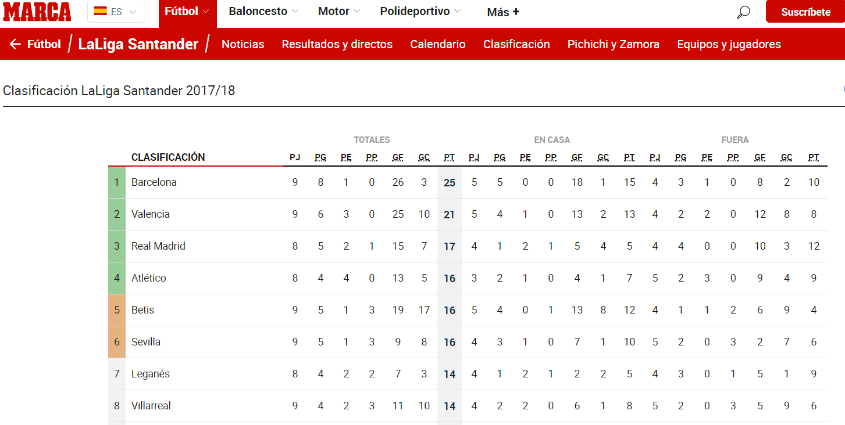The image size is (845, 425).
Task: Expand the Fútbol menu chevron
Action: [205, 11]
